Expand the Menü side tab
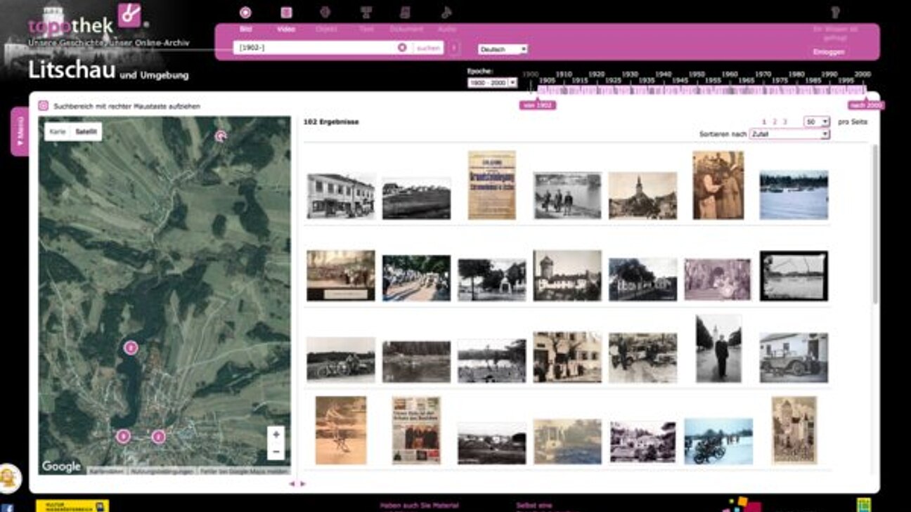911x512 pixels. tap(20, 131)
